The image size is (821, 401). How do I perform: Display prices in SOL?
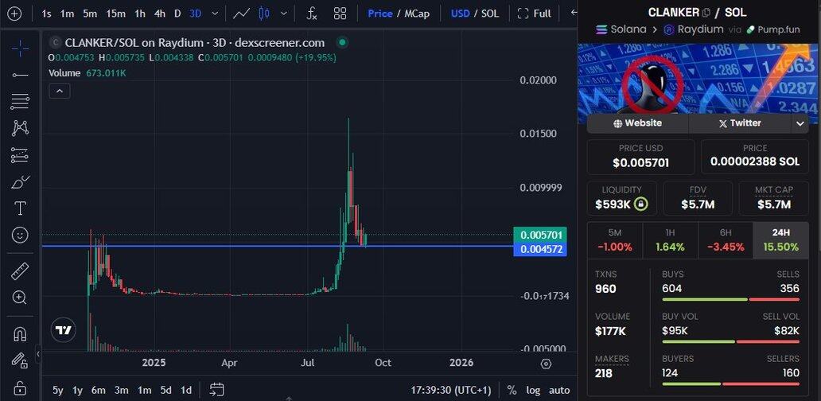[x=490, y=13]
